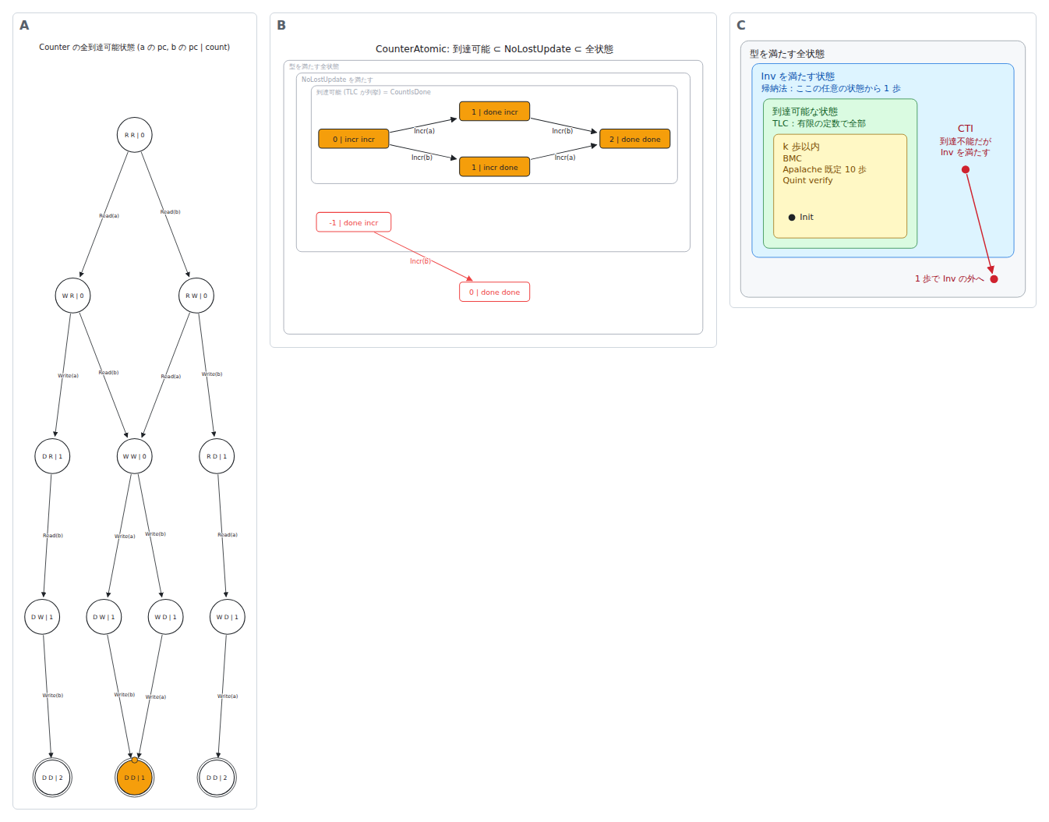Click the '2 | done done' state box
The width and height of the screenshot is (1049, 822).
click(635, 139)
